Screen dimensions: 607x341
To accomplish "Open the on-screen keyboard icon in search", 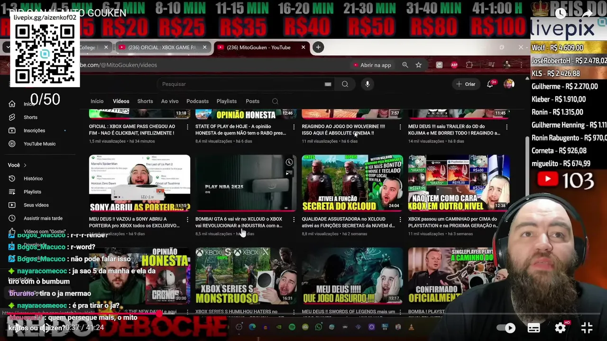I will click(x=328, y=84).
